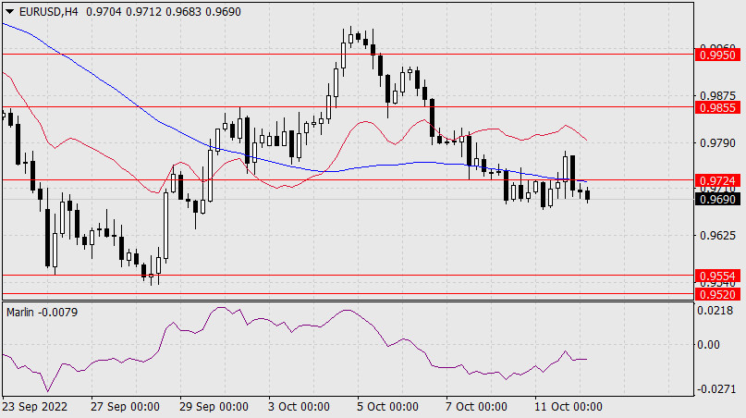
Task: Click the 0.9790 price scale value
Action: point(718,142)
